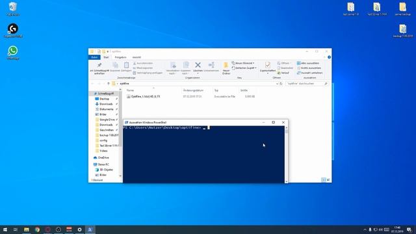Select Videos in the navigation pane
This screenshot has width=416, height=234.
[x=103, y=151]
